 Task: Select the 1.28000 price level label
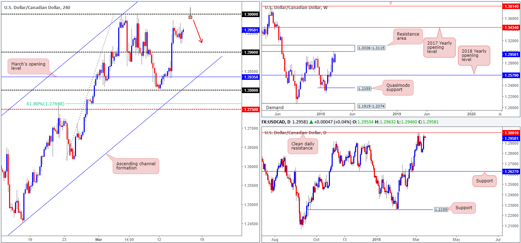pos(250,90)
